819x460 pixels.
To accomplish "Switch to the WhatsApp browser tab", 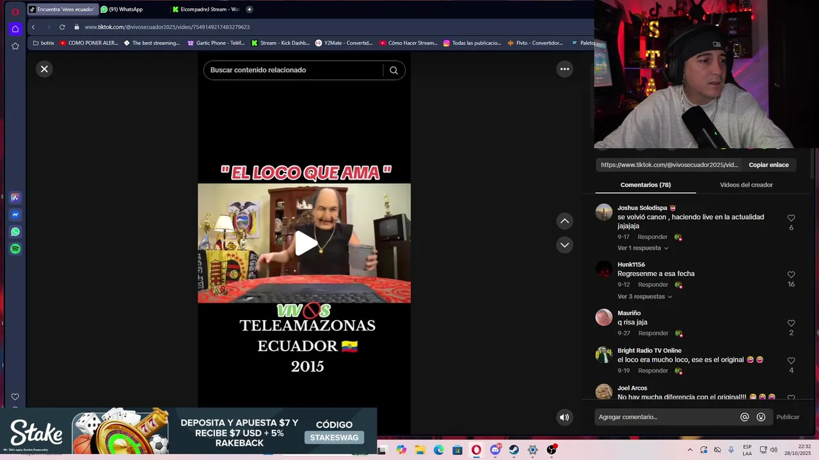I will click(x=131, y=10).
